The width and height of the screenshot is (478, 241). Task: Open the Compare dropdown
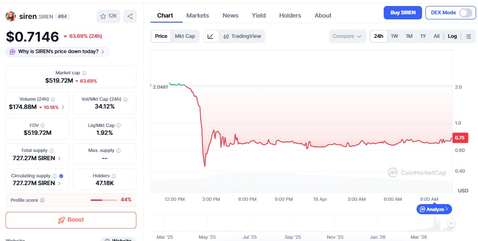tap(347, 36)
